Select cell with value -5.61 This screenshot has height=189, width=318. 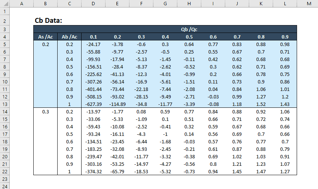click(x=165, y=82)
